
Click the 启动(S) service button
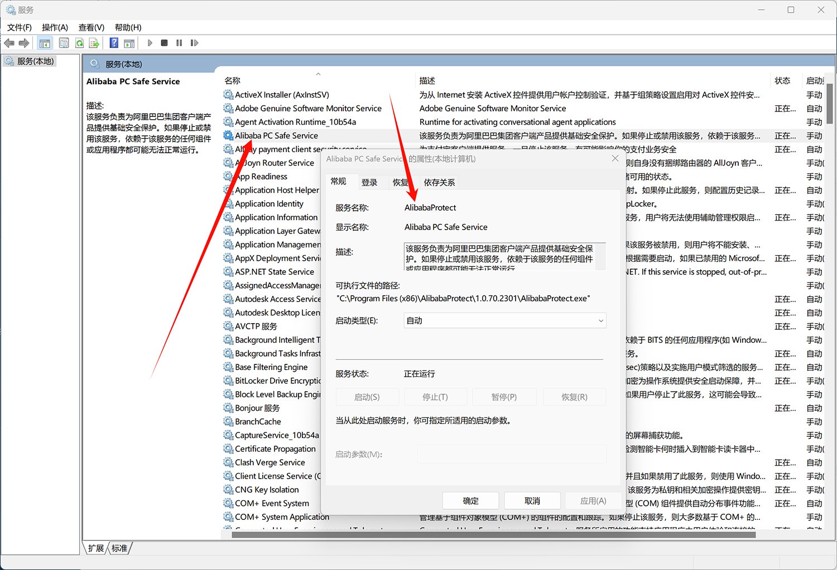(x=367, y=397)
